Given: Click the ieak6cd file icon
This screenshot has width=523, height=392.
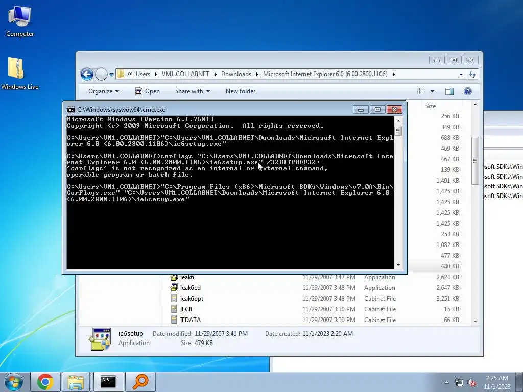Looking at the screenshot, I should tap(174, 287).
